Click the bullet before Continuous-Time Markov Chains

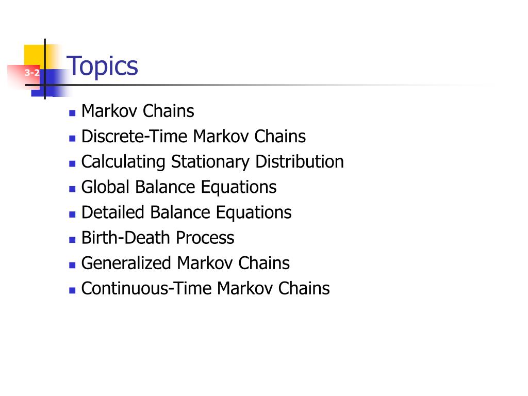click(x=72, y=291)
